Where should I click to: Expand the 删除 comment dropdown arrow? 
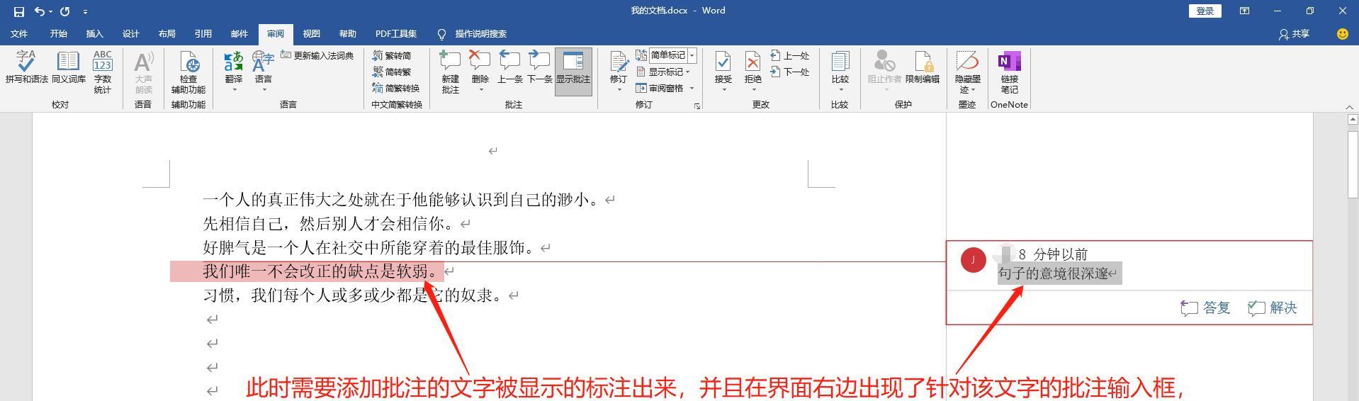tap(480, 90)
